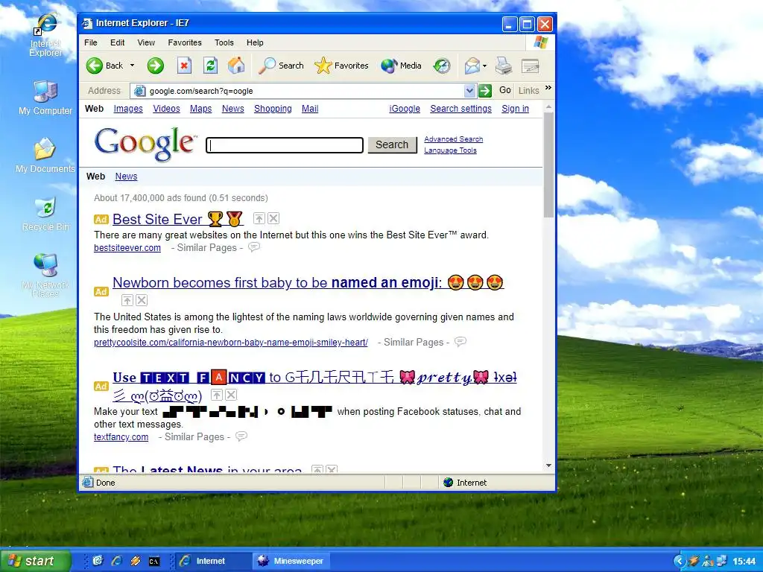Viewport: 763px width, 572px height.
Task: Open the Language Tools link
Action: tap(450, 150)
